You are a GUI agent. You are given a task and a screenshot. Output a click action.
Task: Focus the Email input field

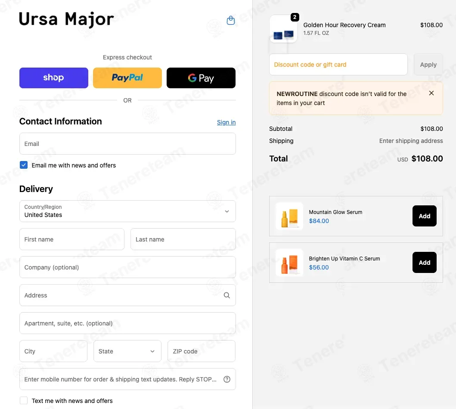coord(127,144)
